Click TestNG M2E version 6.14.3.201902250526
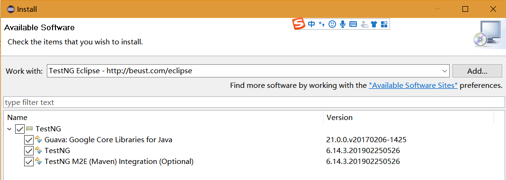The width and height of the screenshot is (506, 180). [363, 162]
